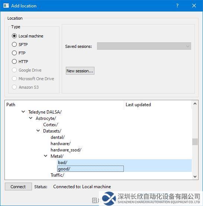The image size is (203, 206).
Task: Click the scroll down arrow in path list
Action: 195,176
